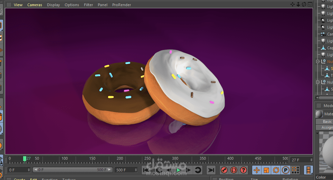Click material preview sphere thumbnail

click(x=326, y=152)
